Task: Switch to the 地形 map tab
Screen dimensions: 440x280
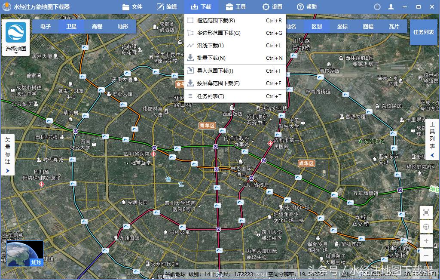Action: (x=123, y=26)
